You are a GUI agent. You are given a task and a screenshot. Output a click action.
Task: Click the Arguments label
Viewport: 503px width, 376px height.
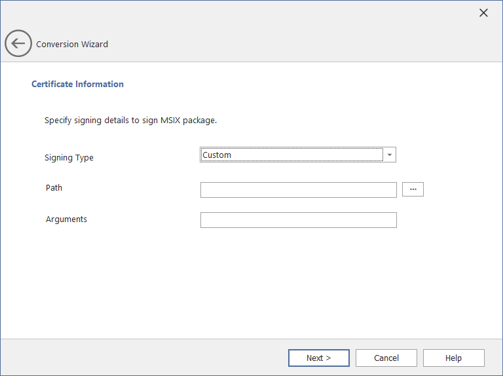tap(66, 219)
